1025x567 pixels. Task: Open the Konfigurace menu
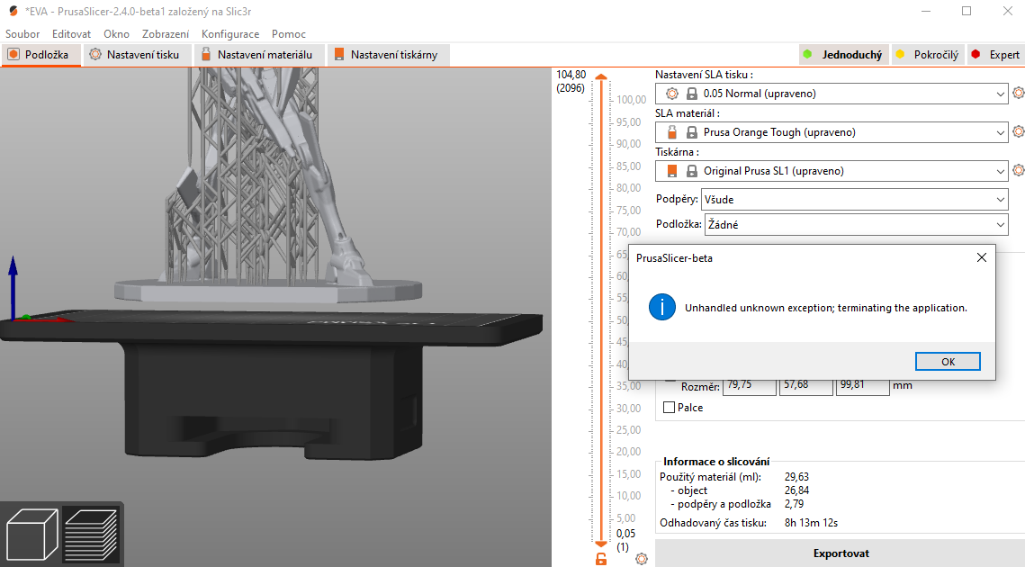(x=230, y=34)
